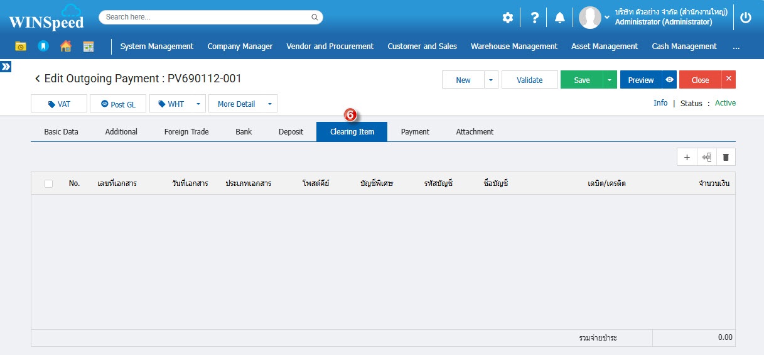
Task: Expand the left sidebar panel arrow
Action: pos(6,66)
